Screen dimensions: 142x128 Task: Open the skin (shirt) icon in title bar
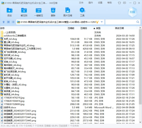tap(119, 3)
